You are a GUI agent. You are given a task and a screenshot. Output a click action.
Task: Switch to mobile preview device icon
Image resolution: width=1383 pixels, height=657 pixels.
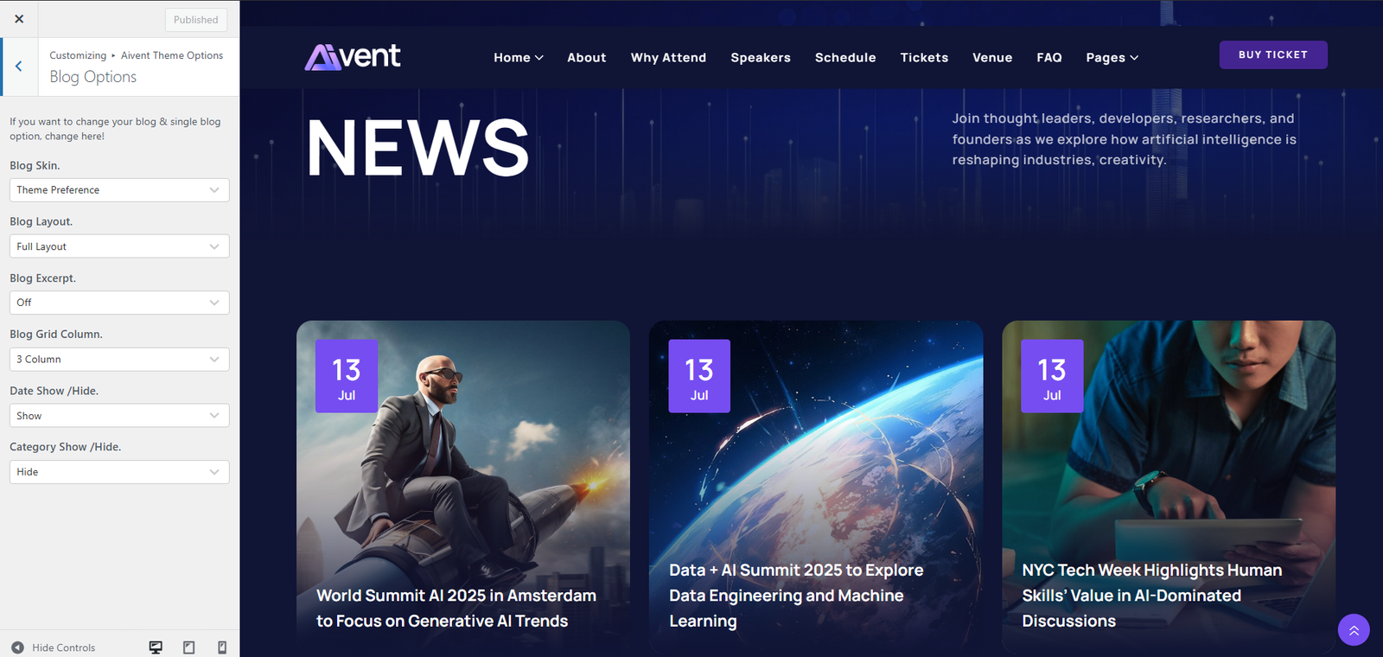222,647
